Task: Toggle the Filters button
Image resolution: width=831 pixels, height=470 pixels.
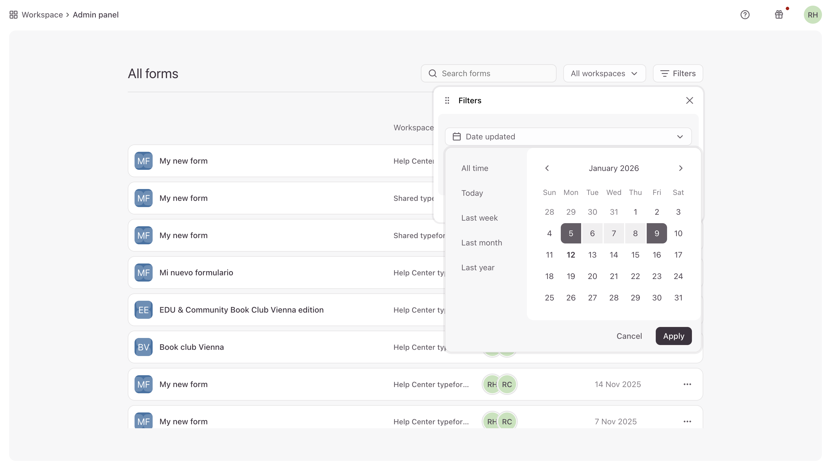Action: point(678,74)
